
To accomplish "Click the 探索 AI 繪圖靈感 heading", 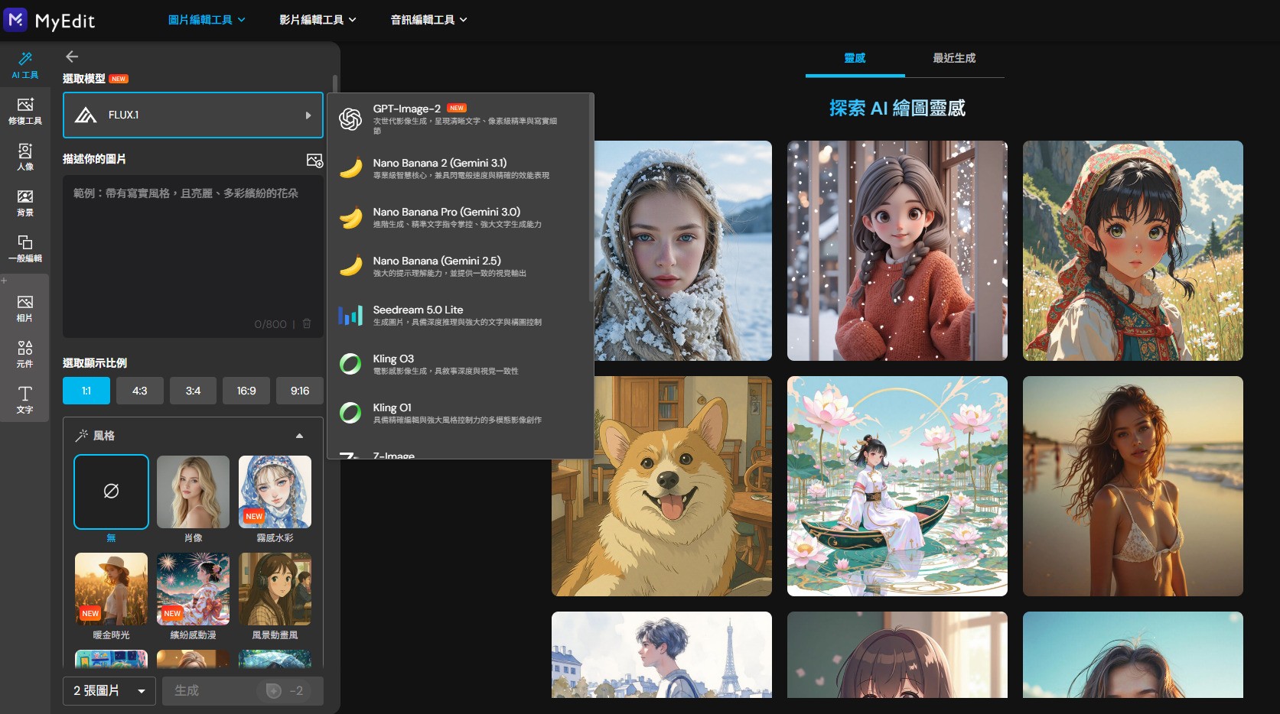I will [x=897, y=109].
